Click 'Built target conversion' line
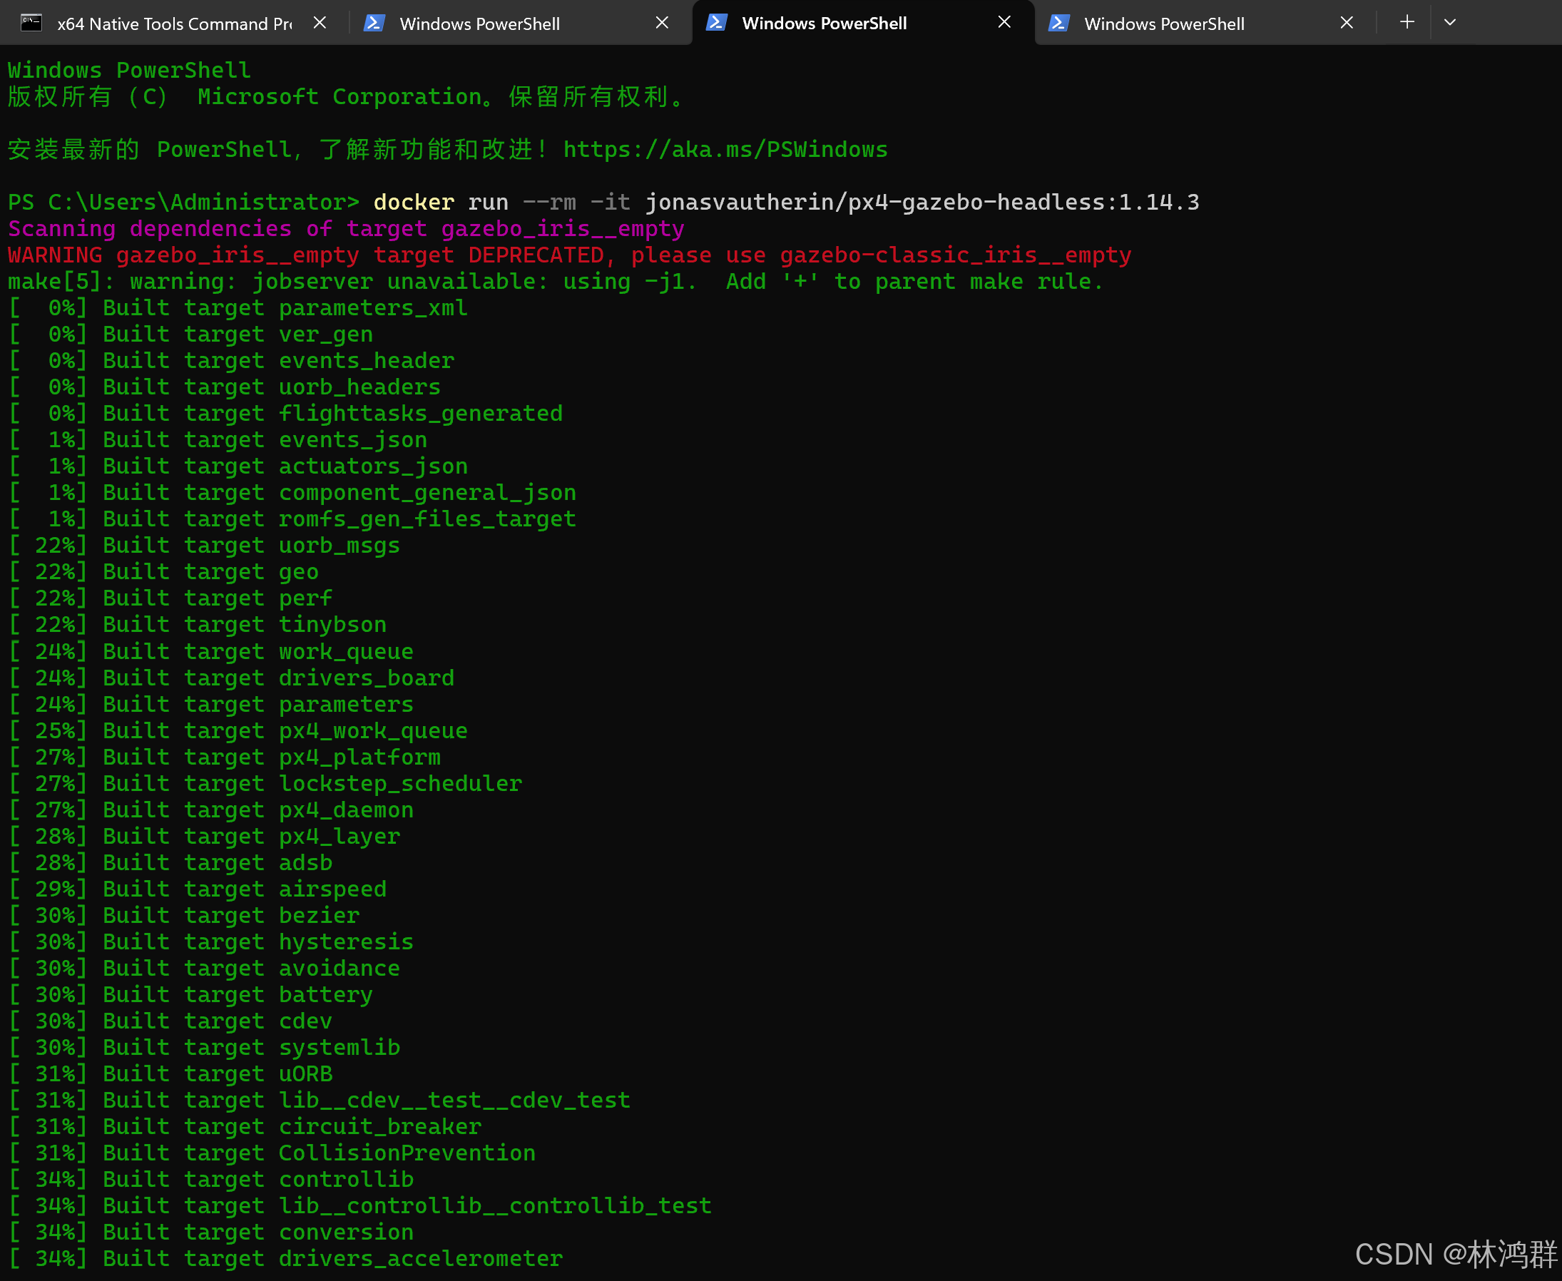This screenshot has height=1281, width=1562. [x=211, y=1233]
